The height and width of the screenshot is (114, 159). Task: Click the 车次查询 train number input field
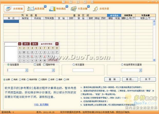coord(83,70)
